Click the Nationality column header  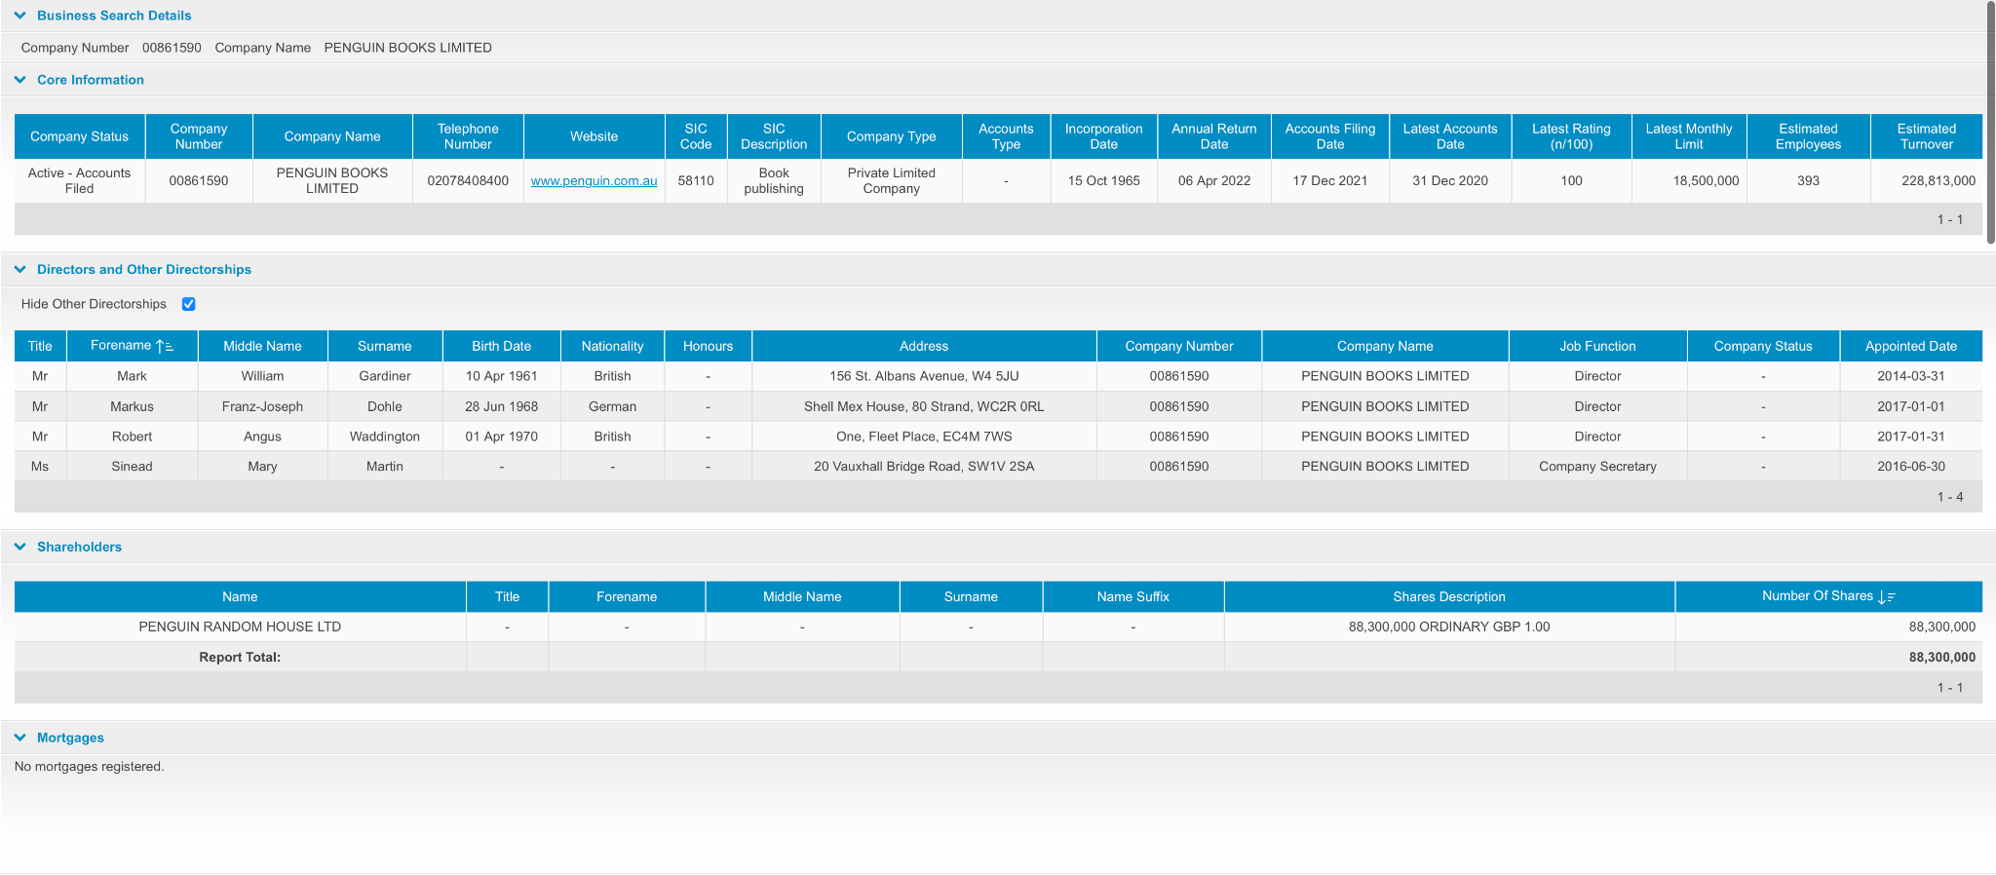[x=612, y=346]
